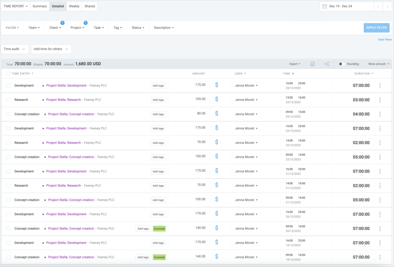Screen dimensions: 394x267
Task: Edit description Development on 21/12/2022 entry
Action: pyautogui.click(x=24, y=171)
